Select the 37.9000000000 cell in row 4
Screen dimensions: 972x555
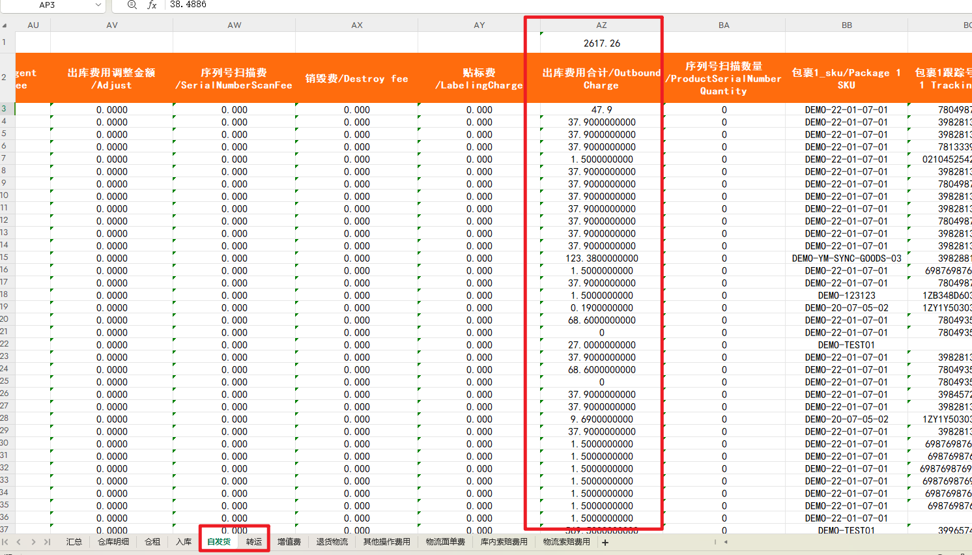click(x=602, y=122)
